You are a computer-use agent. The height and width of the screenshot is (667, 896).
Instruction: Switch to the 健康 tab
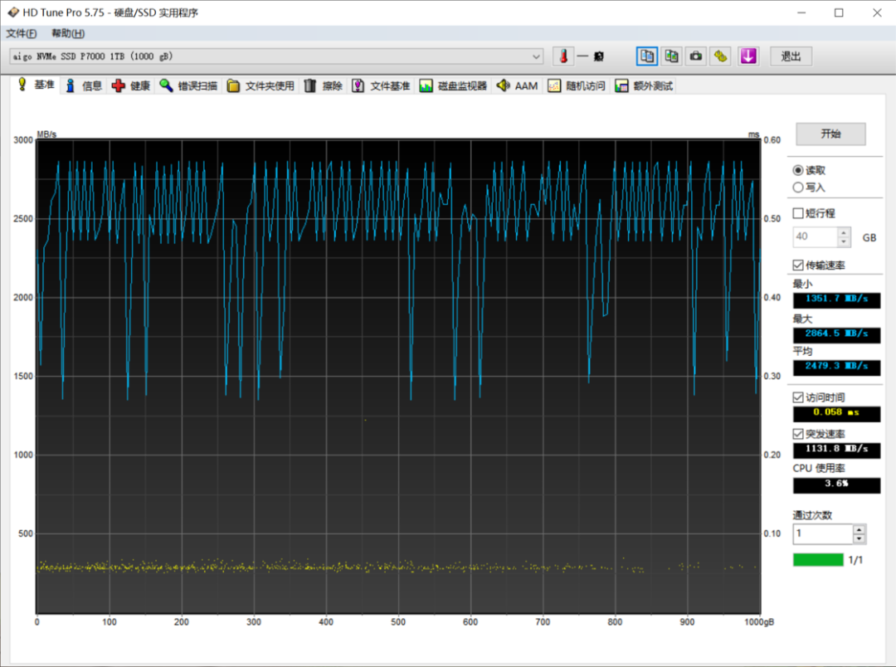tap(131, 85)
